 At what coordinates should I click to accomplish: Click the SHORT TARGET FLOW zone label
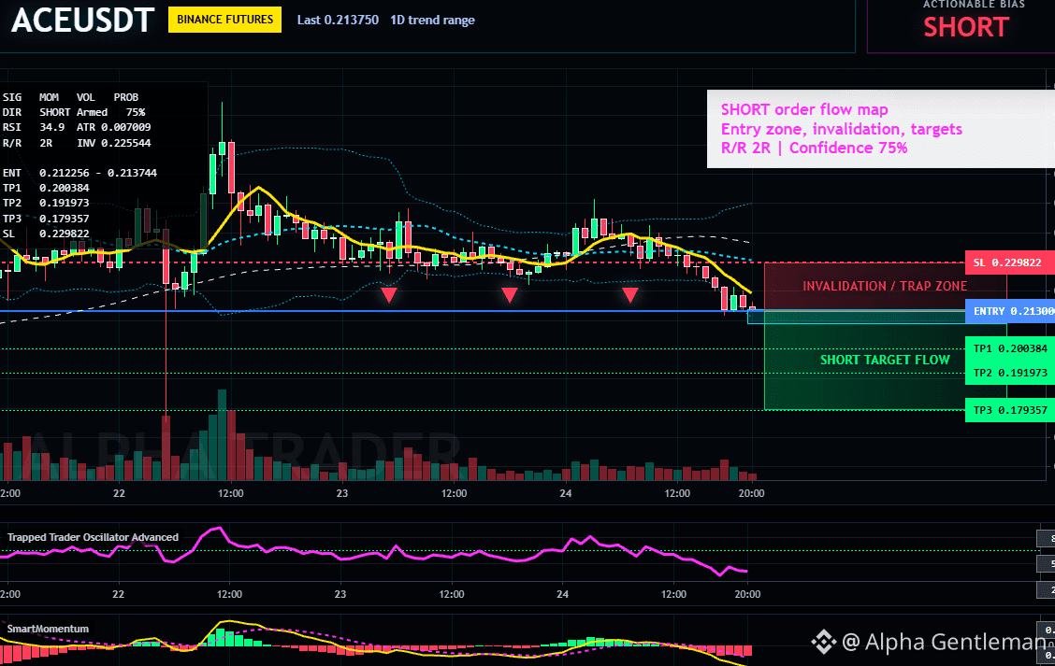[x=885, y=361]
